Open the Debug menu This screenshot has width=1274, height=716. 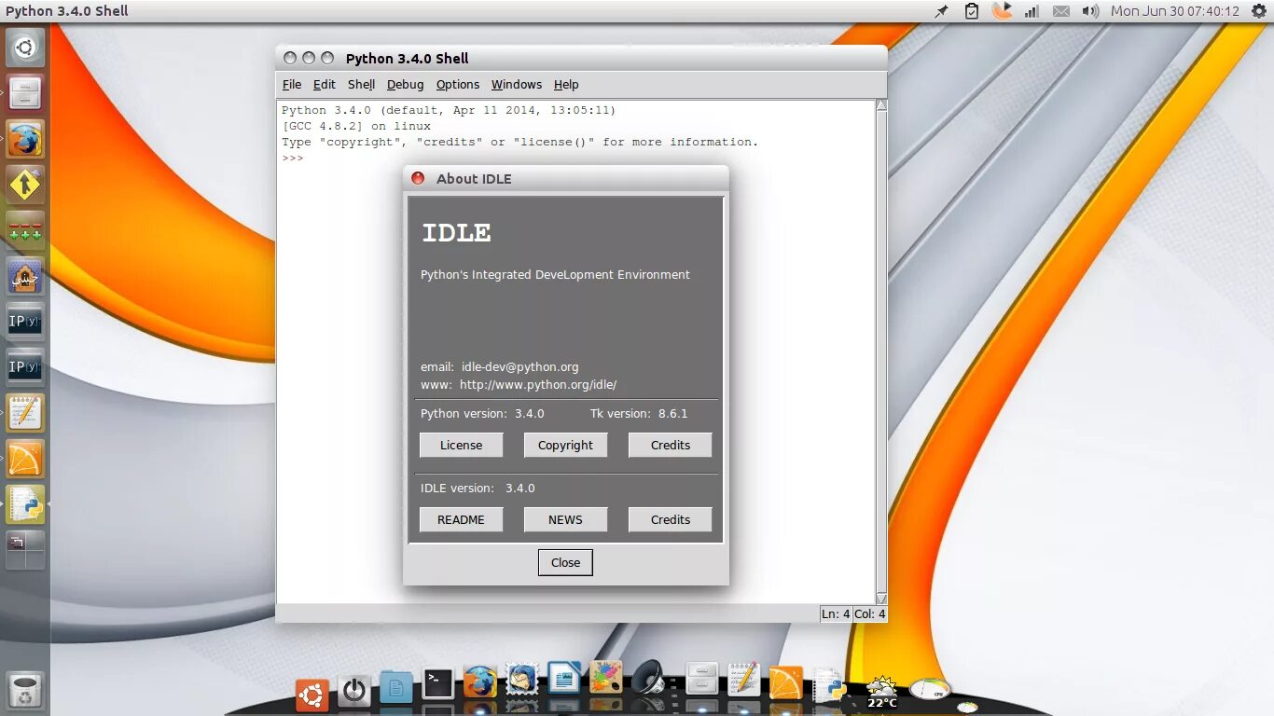[x=406, y=84]
